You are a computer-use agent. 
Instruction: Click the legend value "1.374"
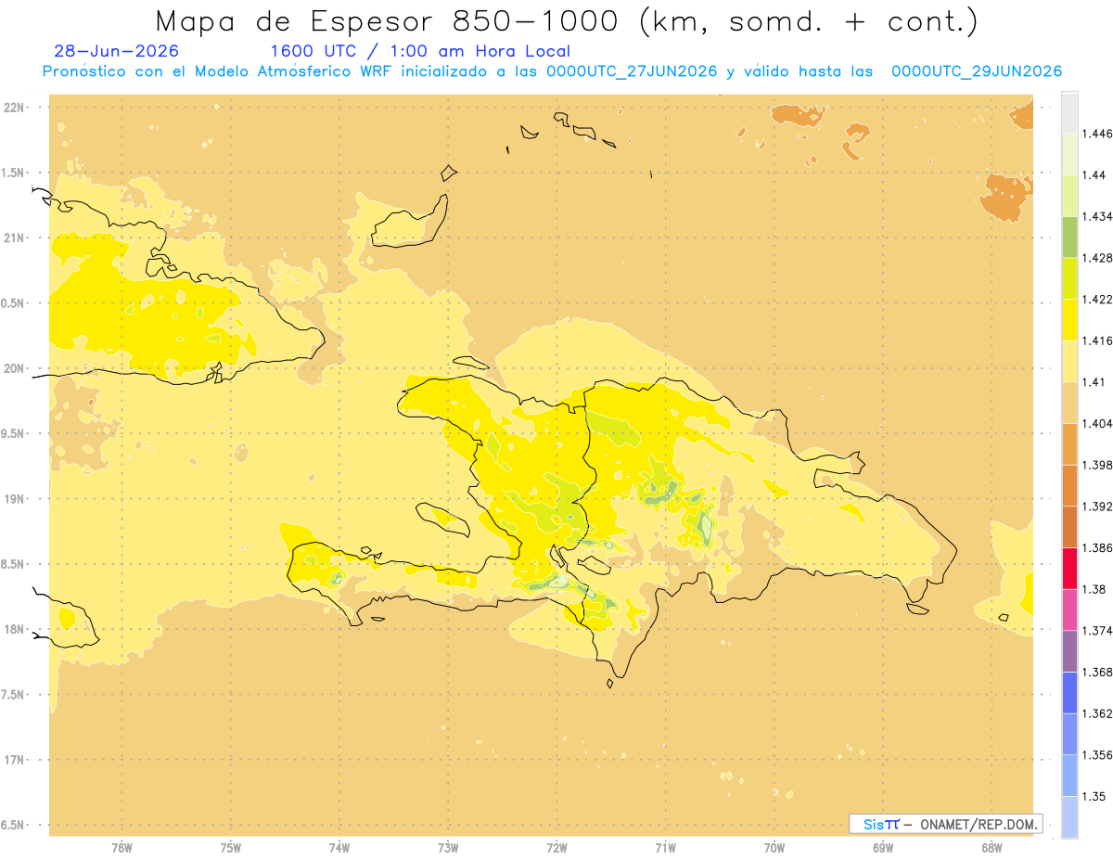[x=1097, y=631]
